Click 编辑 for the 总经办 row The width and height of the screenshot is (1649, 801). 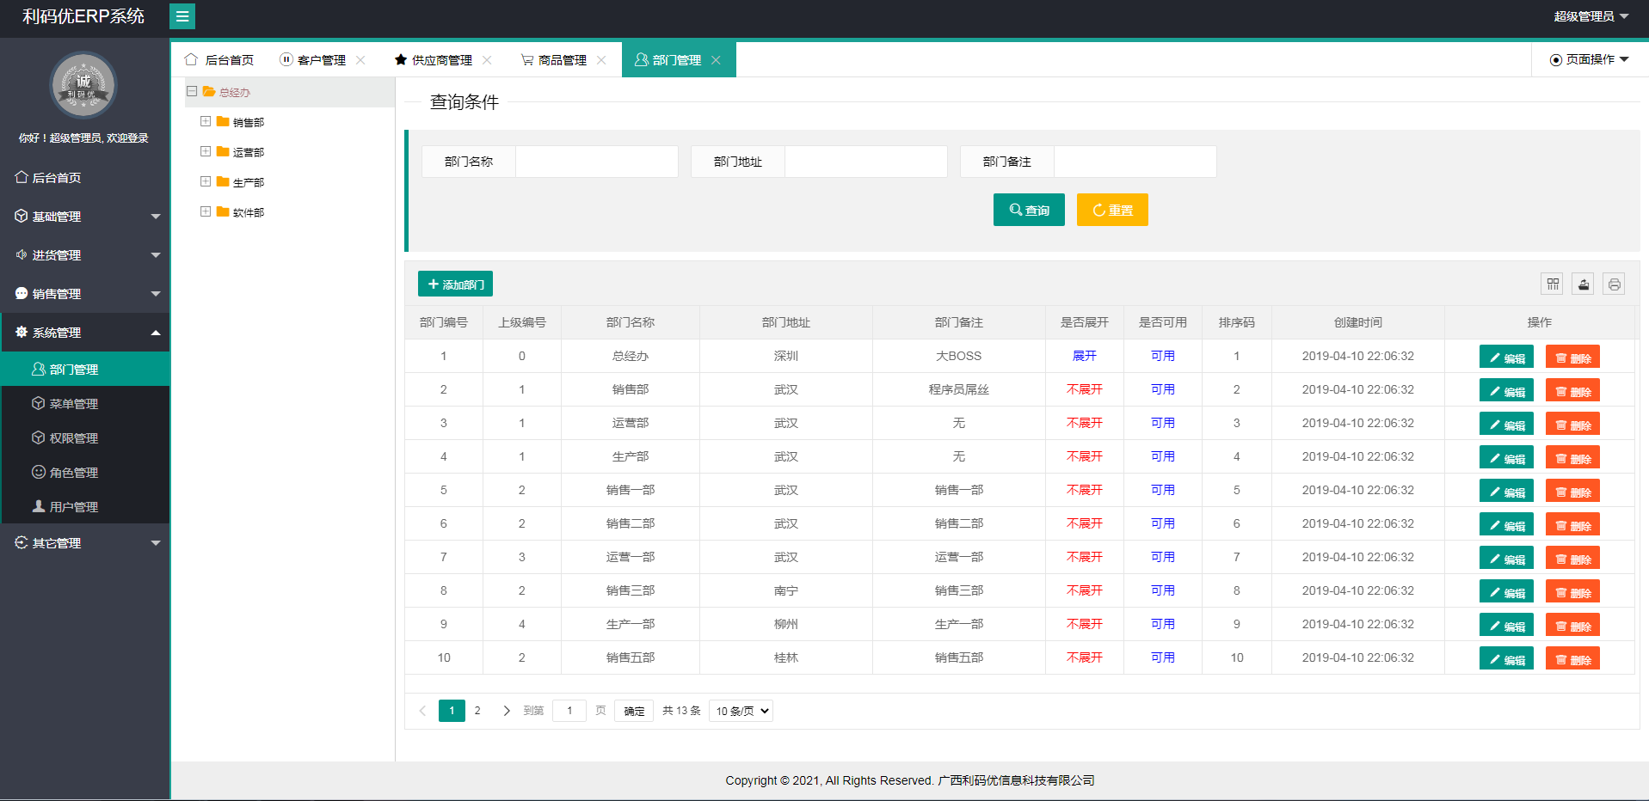pyautogui.click(x=1506, y=357)
